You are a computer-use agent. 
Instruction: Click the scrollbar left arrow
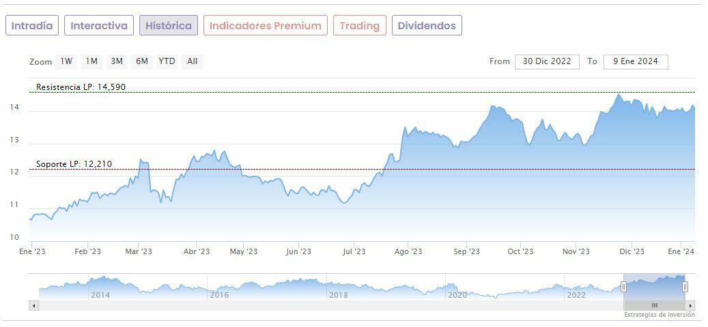coord(33,305)
